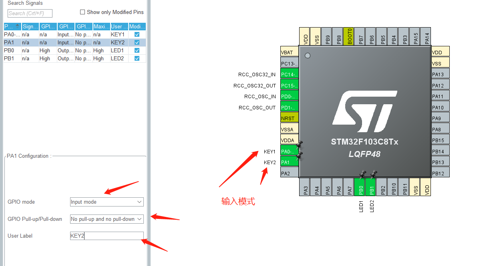Select the PB1 row in the table

[x=74, y=58]
